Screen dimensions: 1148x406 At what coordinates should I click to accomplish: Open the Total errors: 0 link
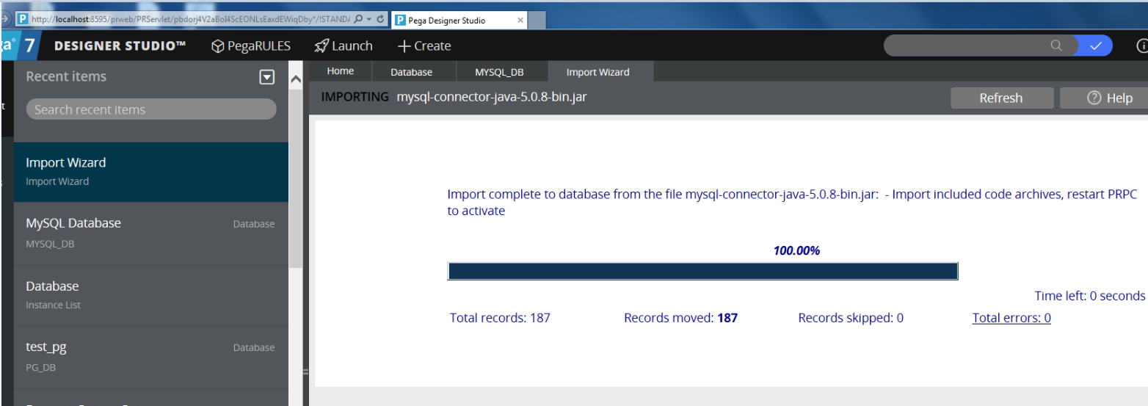pos(1011,318)
